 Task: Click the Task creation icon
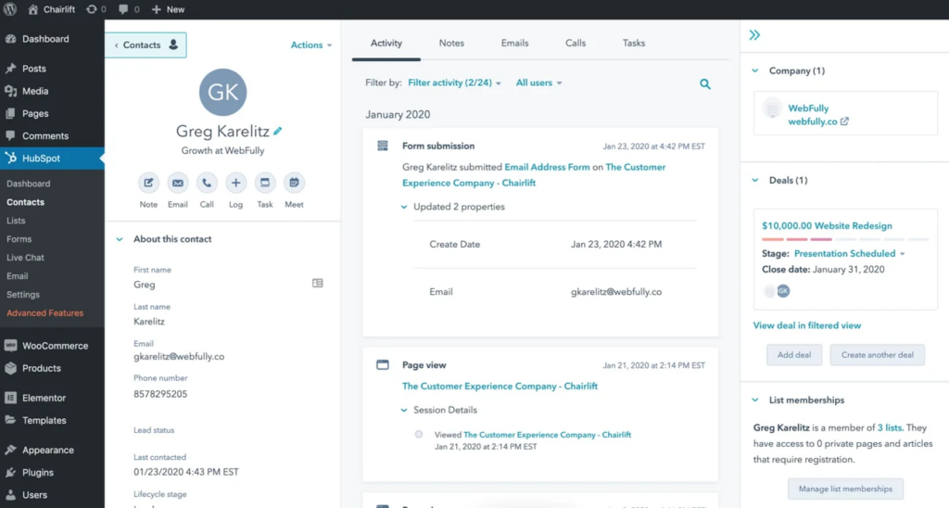tap(265, 184)
